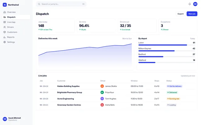Image resolution: width=201 pixels, height=125 pixels.
Task: Open the Reports chart icon
Action: (x=5, y=37)
